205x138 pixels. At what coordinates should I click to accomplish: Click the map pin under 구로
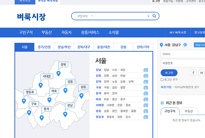tap(29, 113)
